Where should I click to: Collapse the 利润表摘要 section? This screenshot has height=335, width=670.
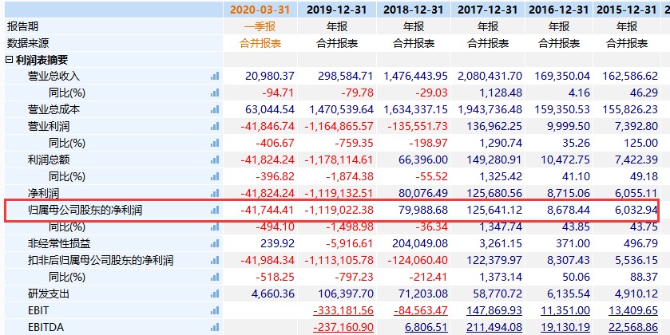pos(9,60)
